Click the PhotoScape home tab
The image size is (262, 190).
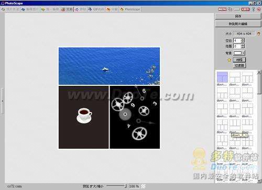[130, 9]
